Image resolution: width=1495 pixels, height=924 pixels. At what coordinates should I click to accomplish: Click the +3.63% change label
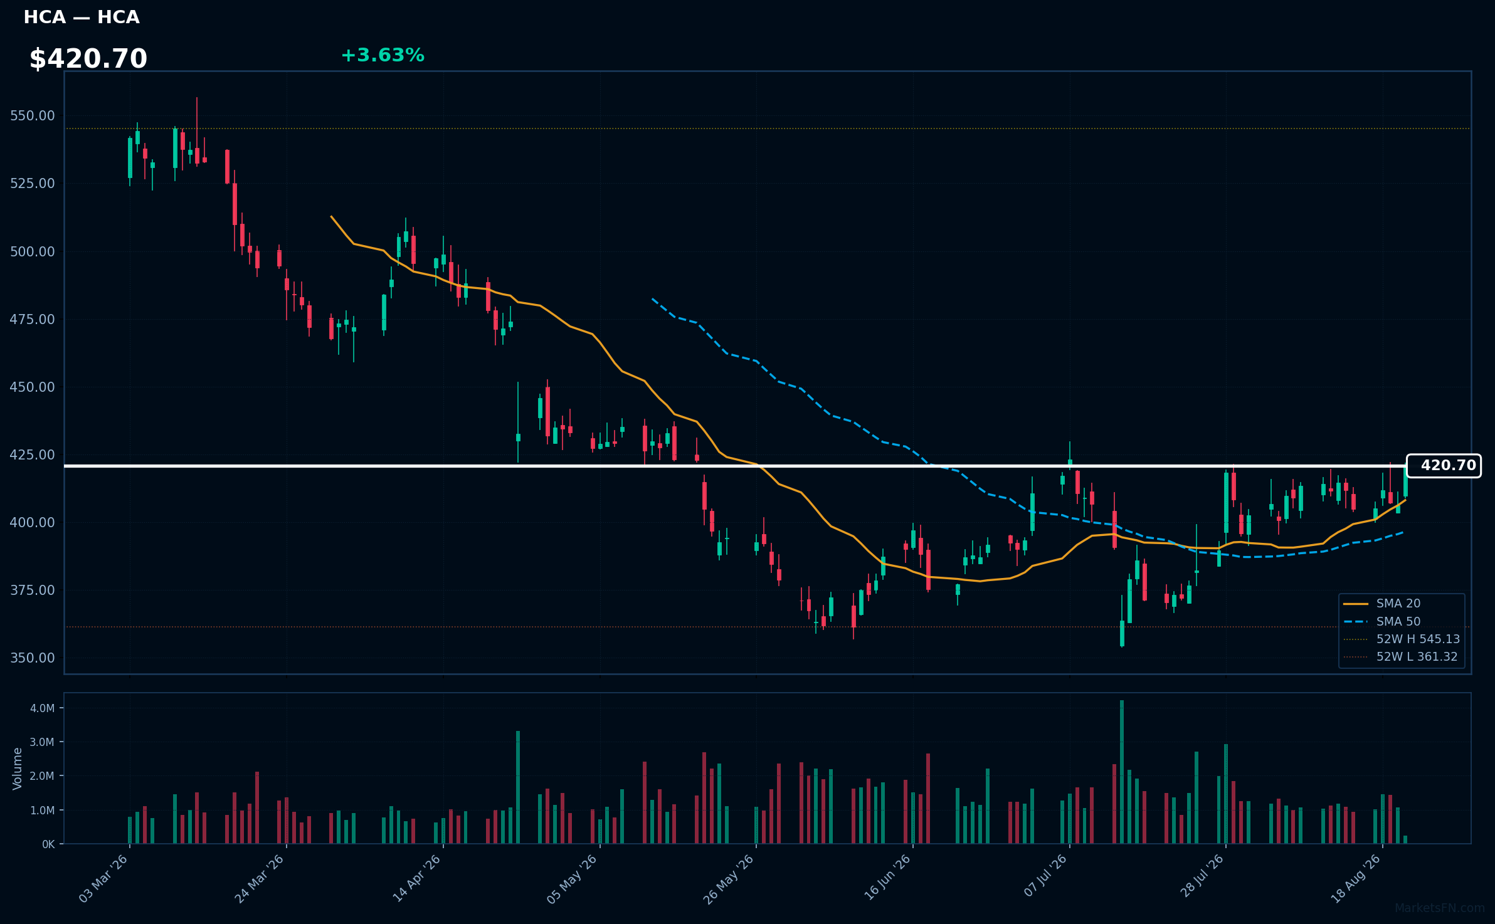coord(383,55)
